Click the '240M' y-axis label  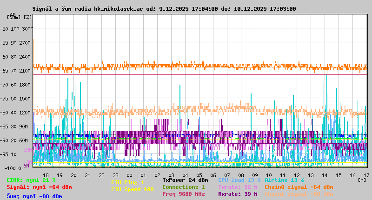pos(26,57)
